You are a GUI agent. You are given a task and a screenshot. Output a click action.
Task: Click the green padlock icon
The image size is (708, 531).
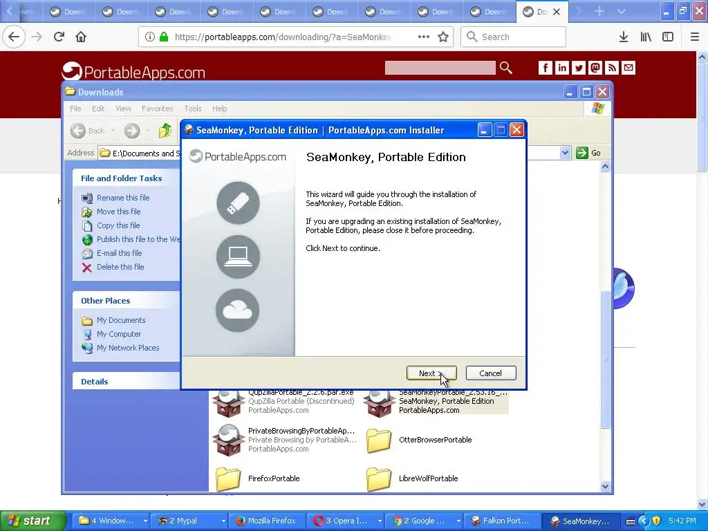coord(164,37)
